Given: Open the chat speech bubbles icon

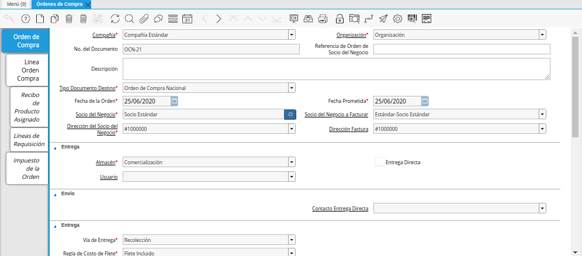Looking at the screenshot, I should [158, 19].
